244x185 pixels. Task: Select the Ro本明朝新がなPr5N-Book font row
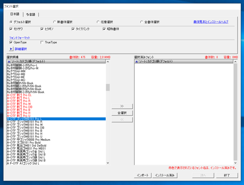click(x=56, y=89)
